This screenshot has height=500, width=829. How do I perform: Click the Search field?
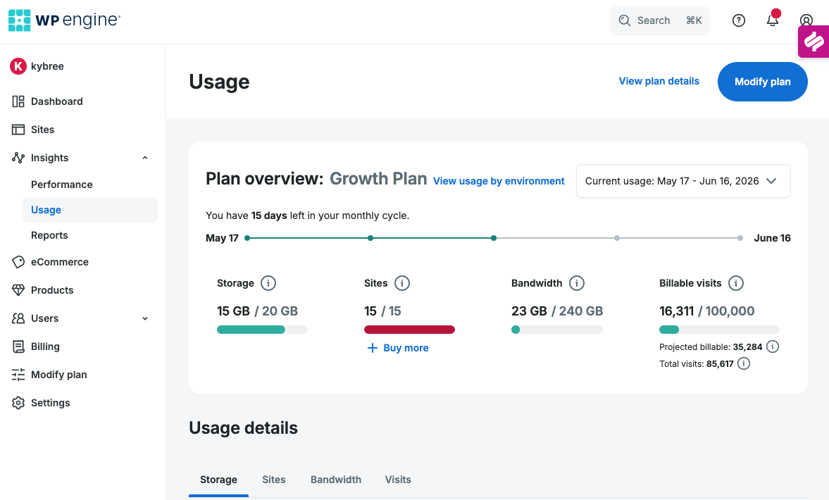coord(660,20)
